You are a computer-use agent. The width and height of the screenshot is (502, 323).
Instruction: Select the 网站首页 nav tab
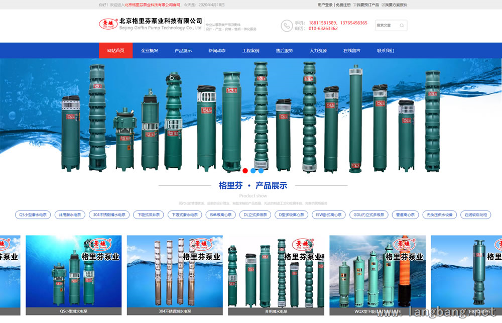coord(115,51)
